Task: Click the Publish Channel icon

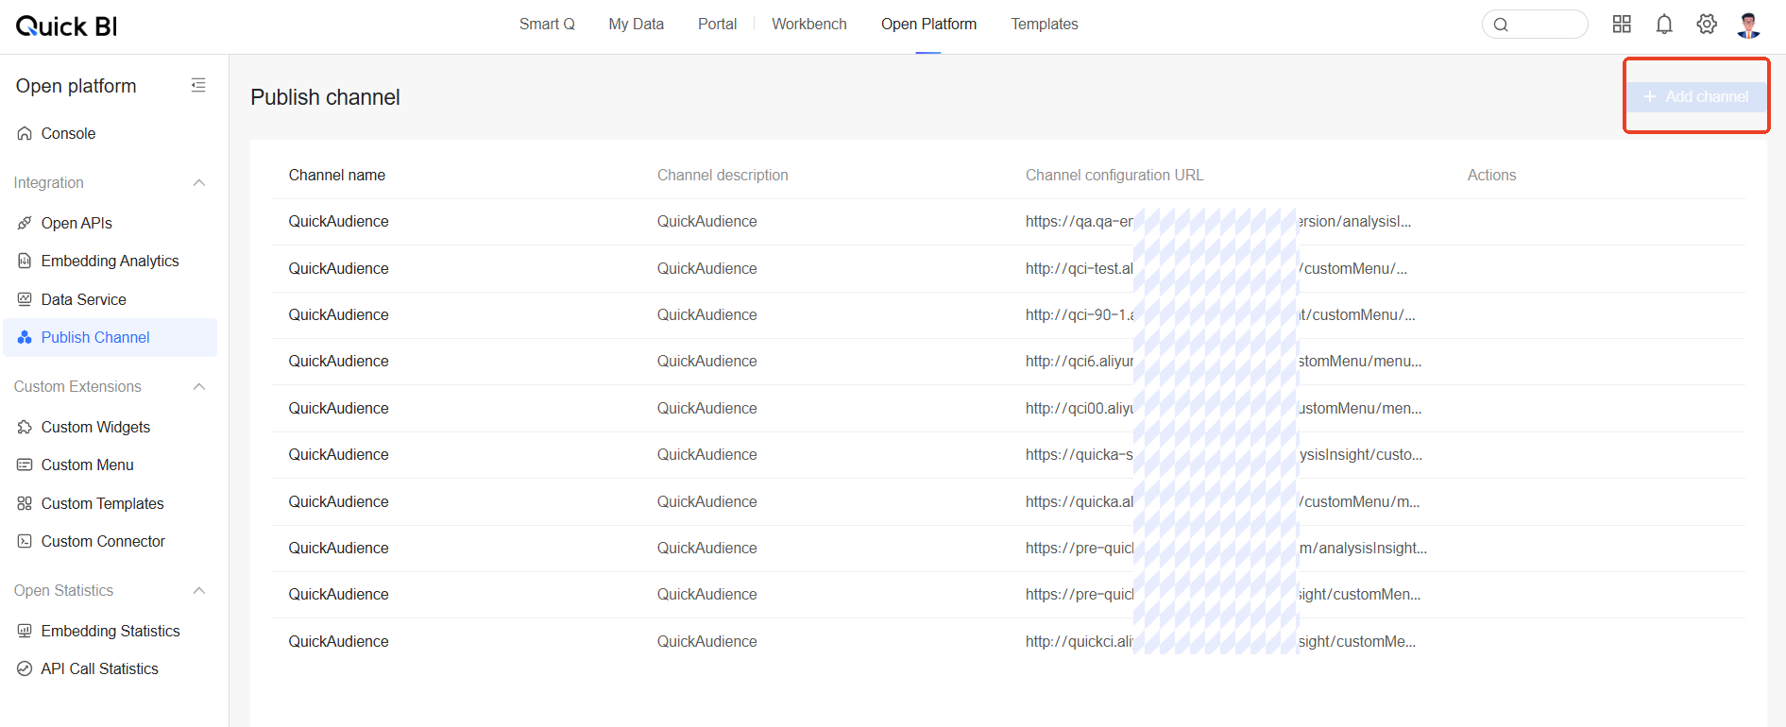Action: click(25, 338)
